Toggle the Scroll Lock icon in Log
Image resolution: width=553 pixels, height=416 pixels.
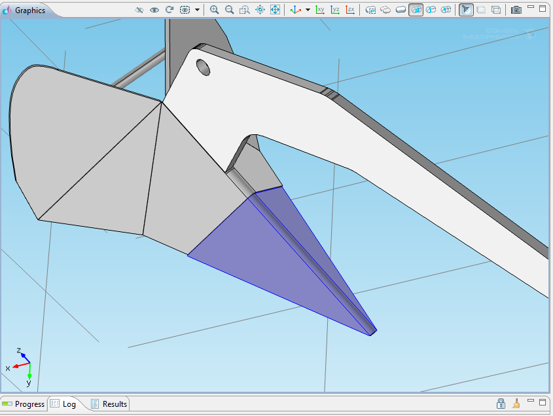click(x=501, y=404)
